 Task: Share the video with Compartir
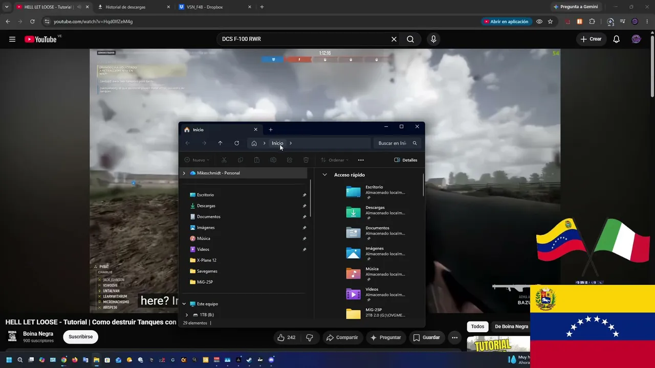click(342, 337)
